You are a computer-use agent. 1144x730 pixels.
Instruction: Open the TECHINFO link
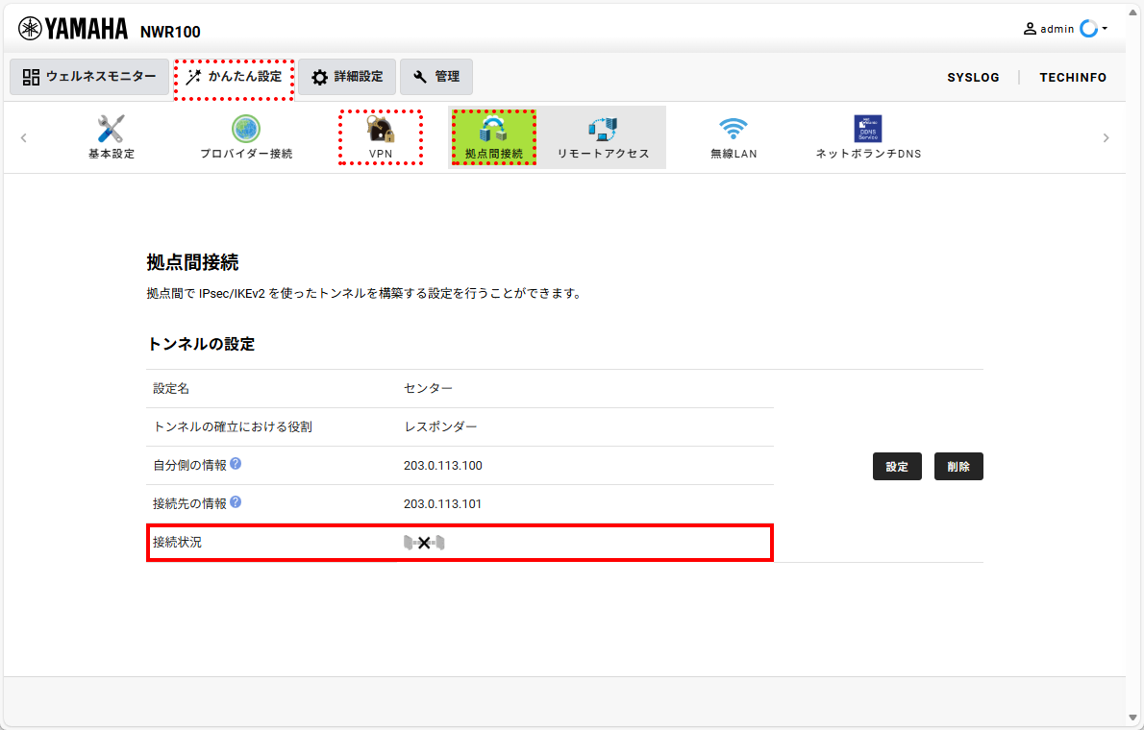(x=1073, y=77)
